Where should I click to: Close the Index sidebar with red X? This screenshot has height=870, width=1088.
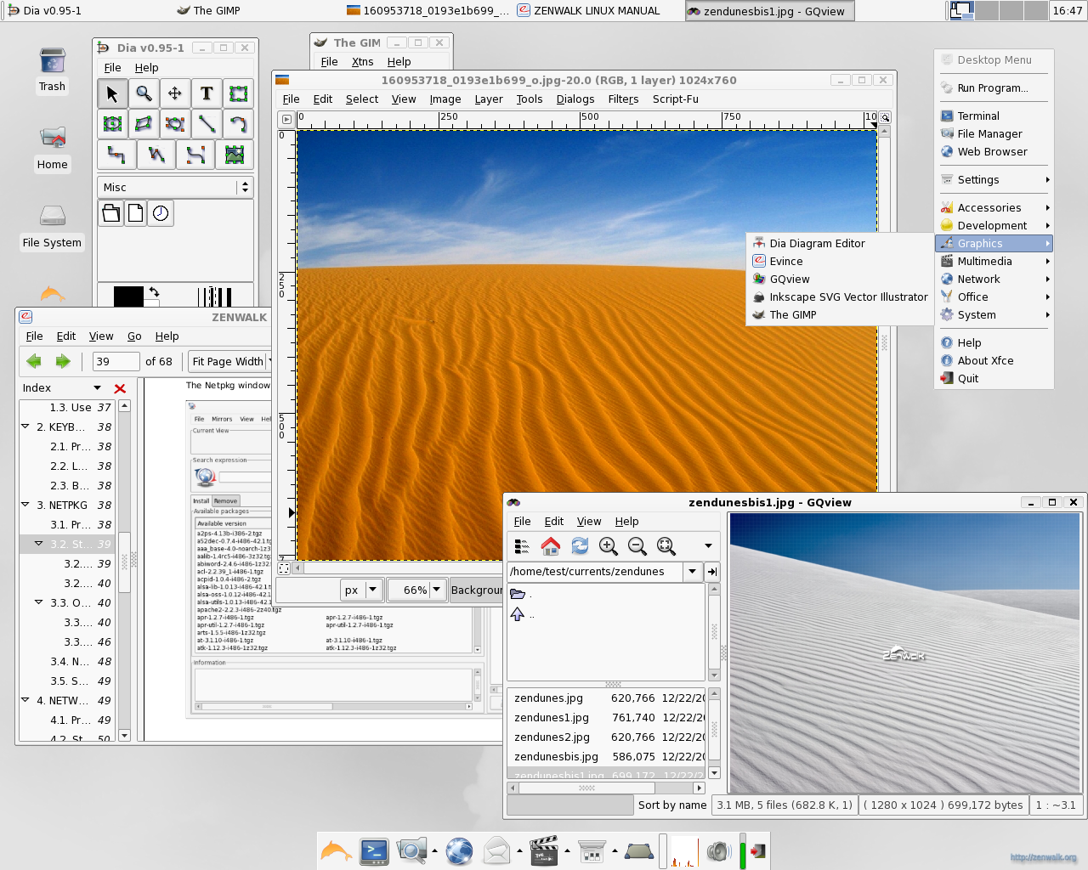(120, 388)
